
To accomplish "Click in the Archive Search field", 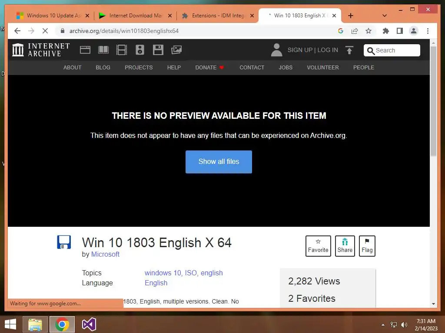I will pyautogui.click(x=392, y=50).
